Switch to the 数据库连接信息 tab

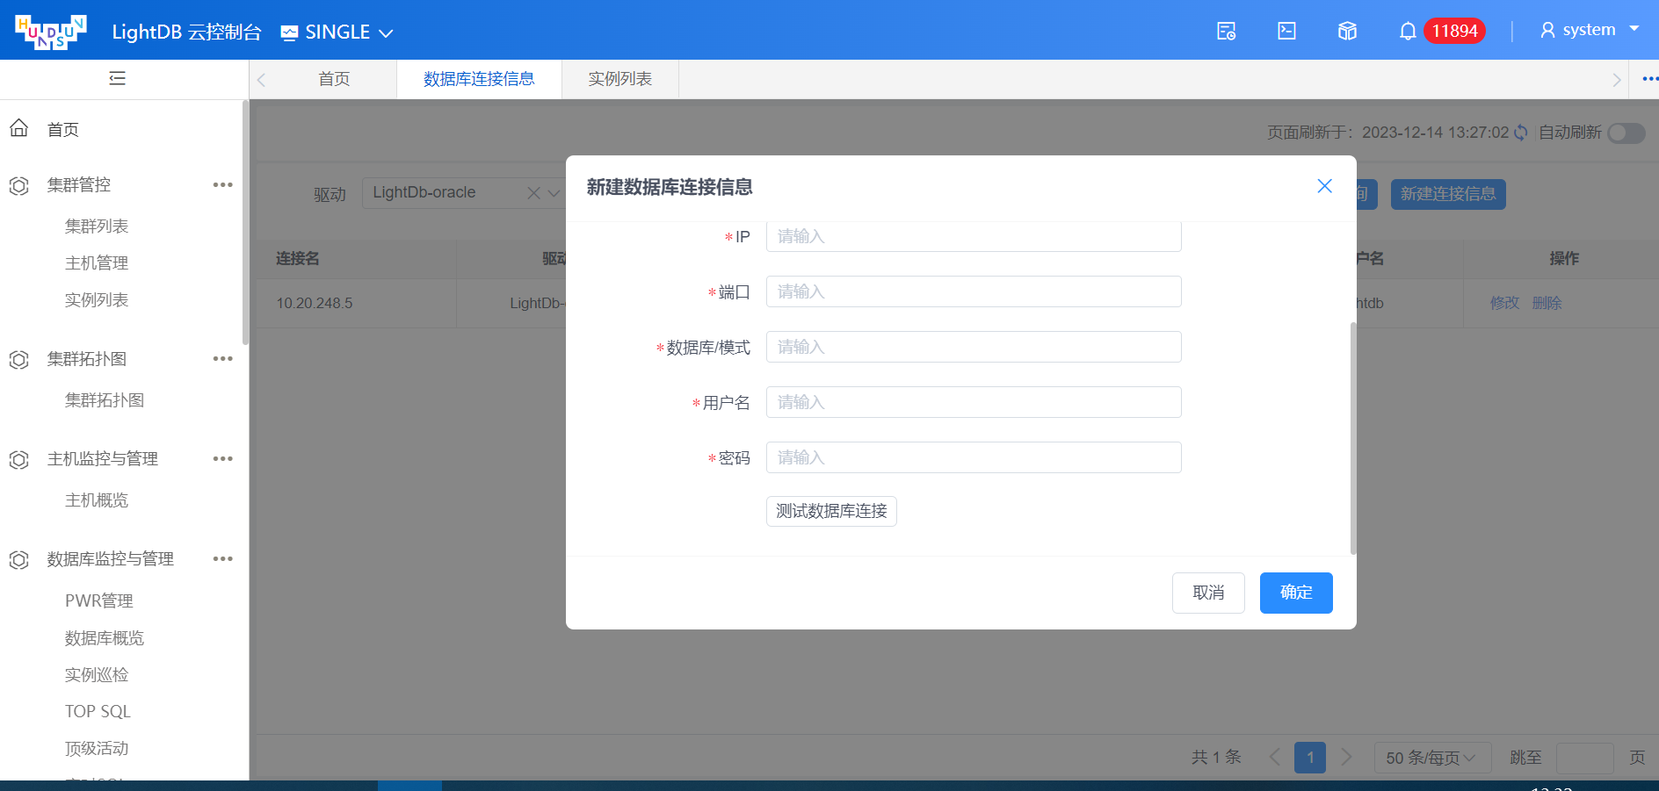pyautogui.click(x=479, y=79)
